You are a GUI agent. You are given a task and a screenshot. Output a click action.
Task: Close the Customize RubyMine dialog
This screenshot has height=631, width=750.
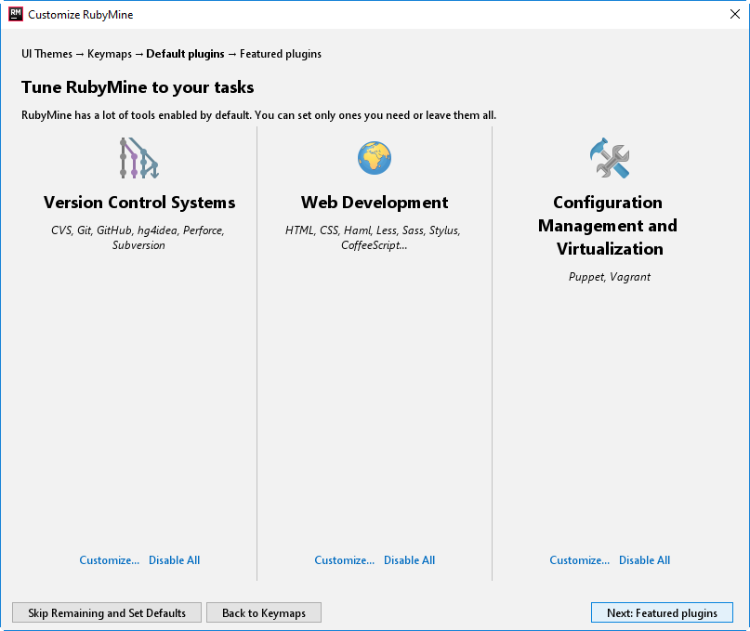click(735, 14)
